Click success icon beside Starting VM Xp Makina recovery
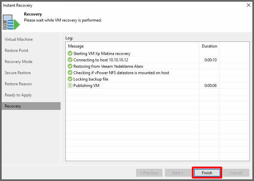The width and height of the screenshot is (254, 181). click(70, 53)
